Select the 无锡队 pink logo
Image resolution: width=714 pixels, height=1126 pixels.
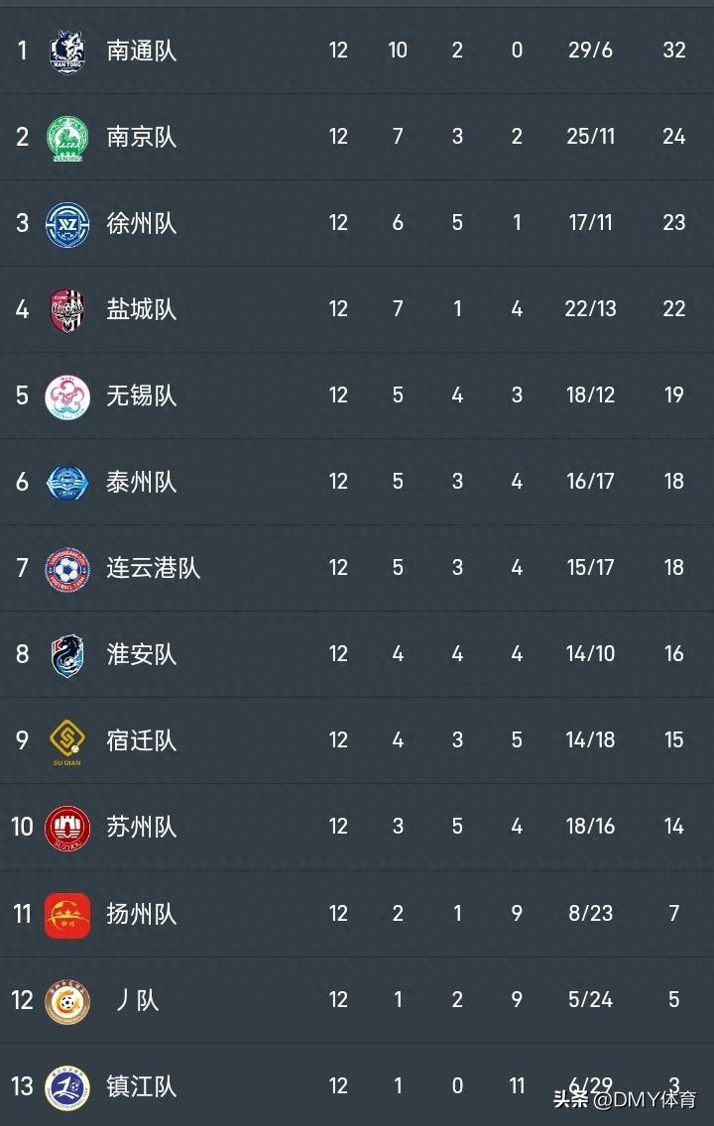pos(67,395)
